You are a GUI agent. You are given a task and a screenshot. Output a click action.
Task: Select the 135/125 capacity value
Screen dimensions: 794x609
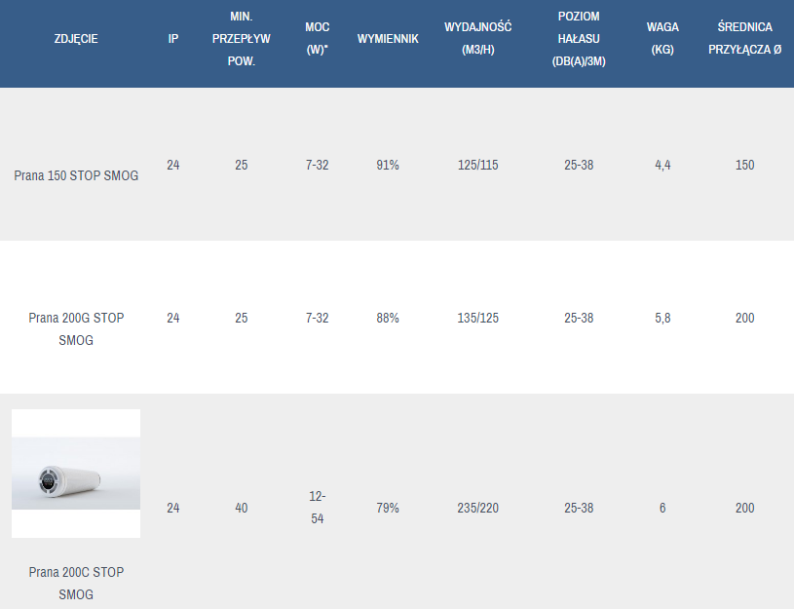click(478, 318)
